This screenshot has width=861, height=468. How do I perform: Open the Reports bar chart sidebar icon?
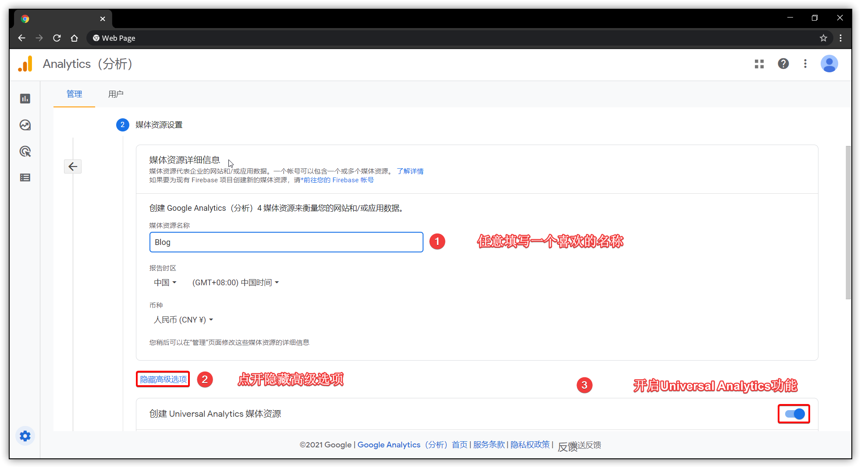(x=25, y=99)
